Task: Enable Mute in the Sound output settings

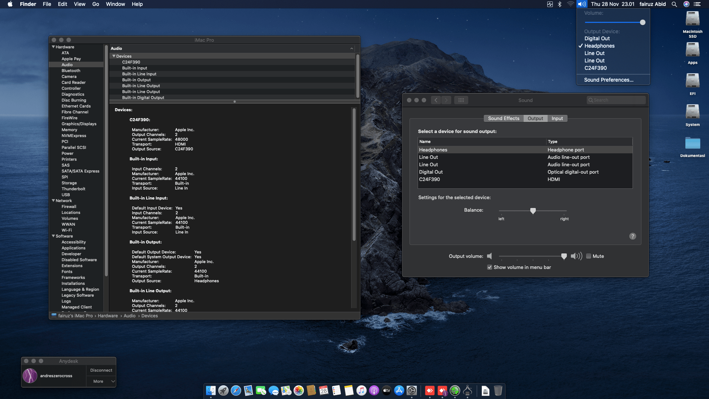Action: click(589, 256)
